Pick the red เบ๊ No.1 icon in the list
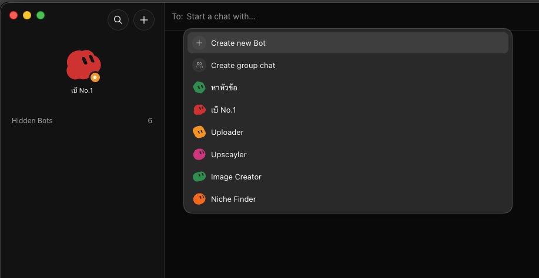The width and height of the screenshot is (539, 278). [x=199, y=110]
